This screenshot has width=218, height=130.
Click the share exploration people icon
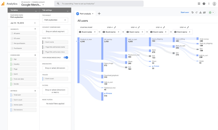[x=204, y=13]
